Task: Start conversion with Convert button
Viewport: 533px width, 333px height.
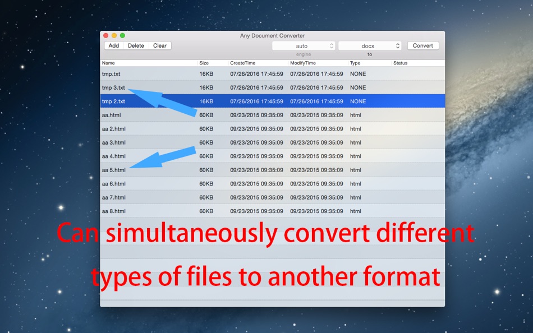Action: pyautogui.click(x=423, y=45)
